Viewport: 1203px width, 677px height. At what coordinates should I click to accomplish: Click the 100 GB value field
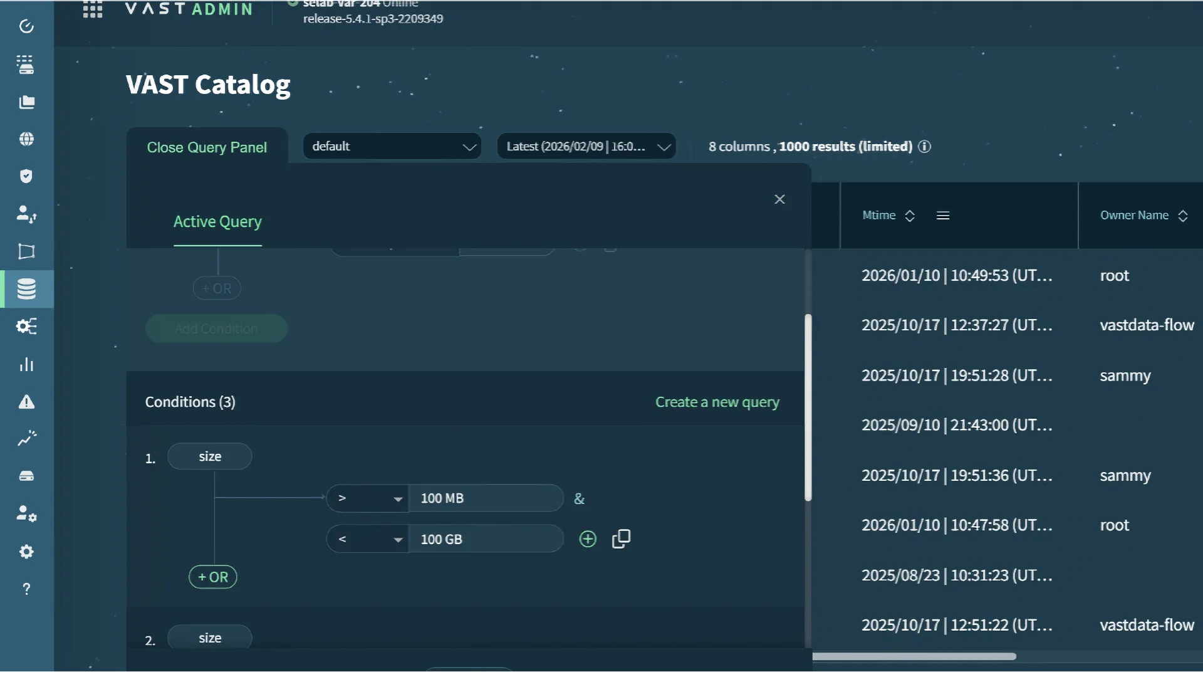tap(486, 540)
